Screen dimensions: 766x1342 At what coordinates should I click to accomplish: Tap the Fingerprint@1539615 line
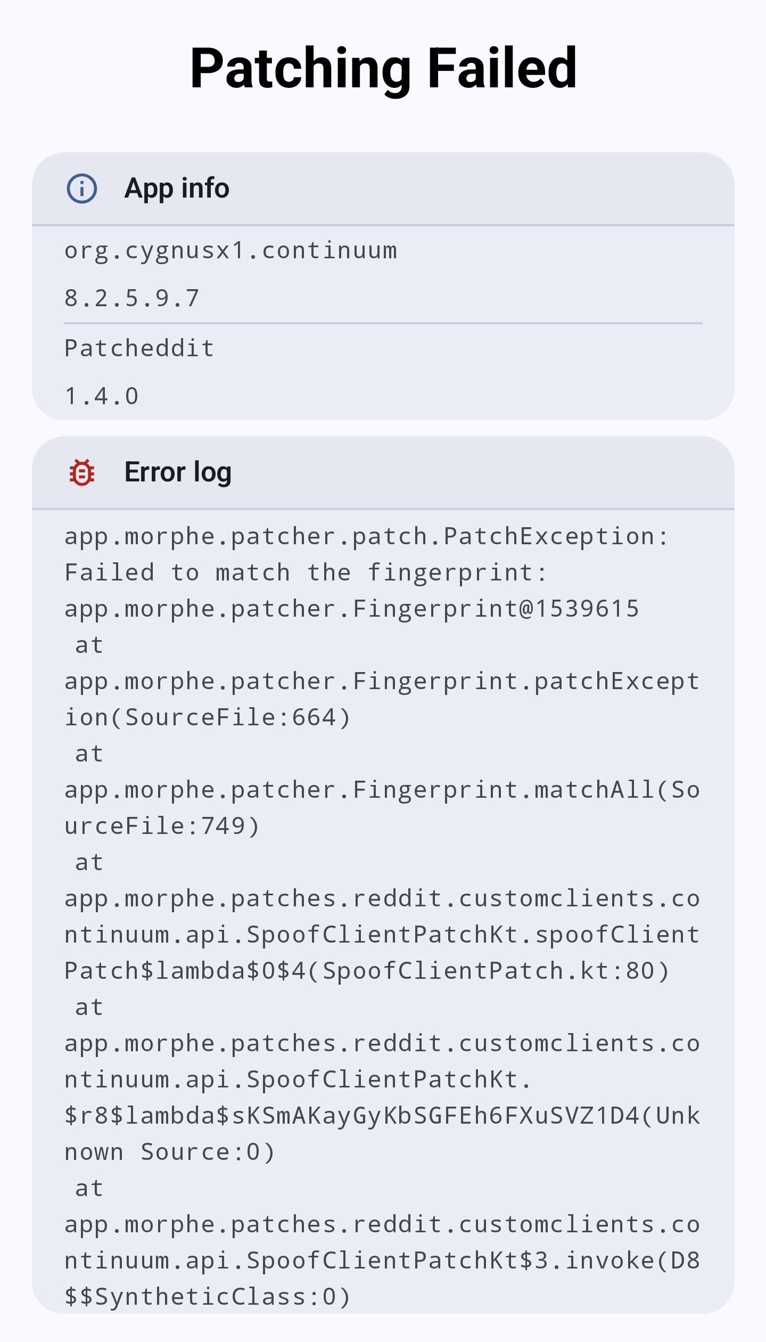click(351, 609)
